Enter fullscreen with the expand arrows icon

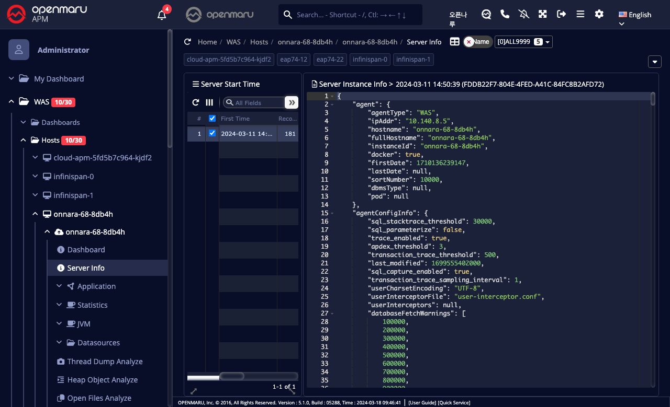pos(543,14)
